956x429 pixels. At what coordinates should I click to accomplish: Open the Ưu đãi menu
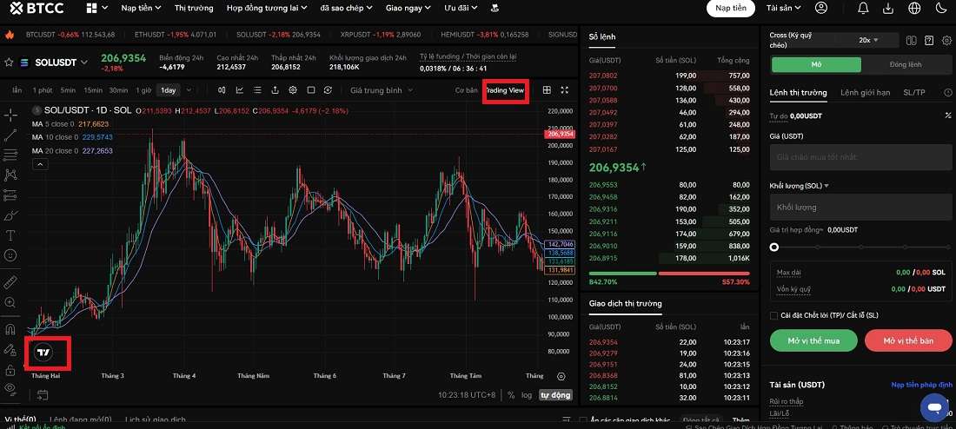coord(461,8)
